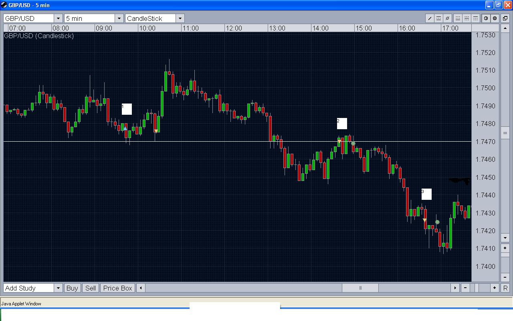Close the GBP/USD chart window
Viewport: 513px width, 321px height.
507,5
